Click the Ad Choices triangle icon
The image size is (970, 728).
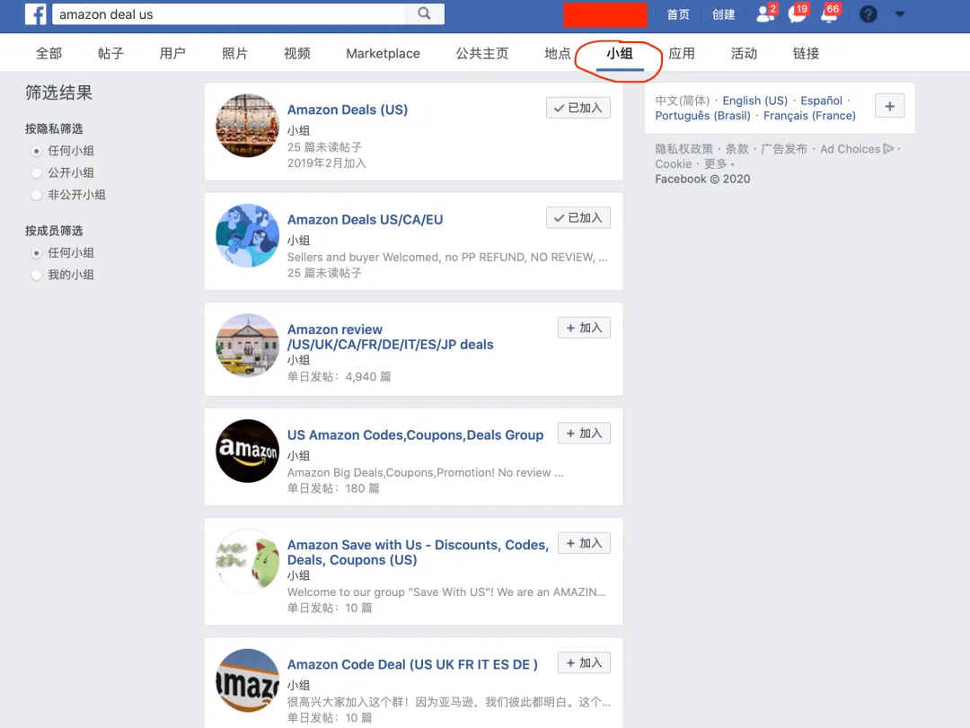pyautogui.click(x=888, y=148)
